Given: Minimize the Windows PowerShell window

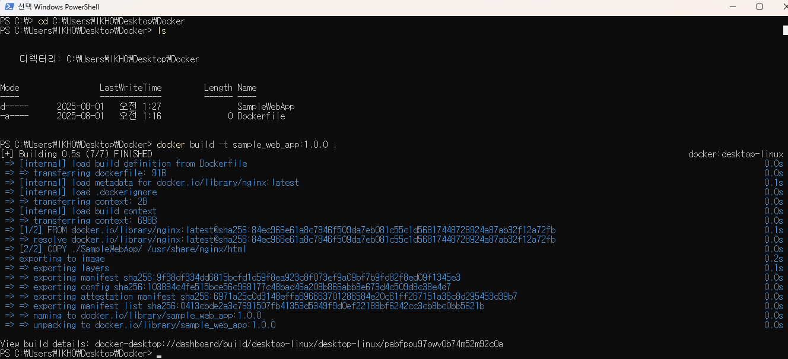Looking at the screenshot, I should point(732,7).
